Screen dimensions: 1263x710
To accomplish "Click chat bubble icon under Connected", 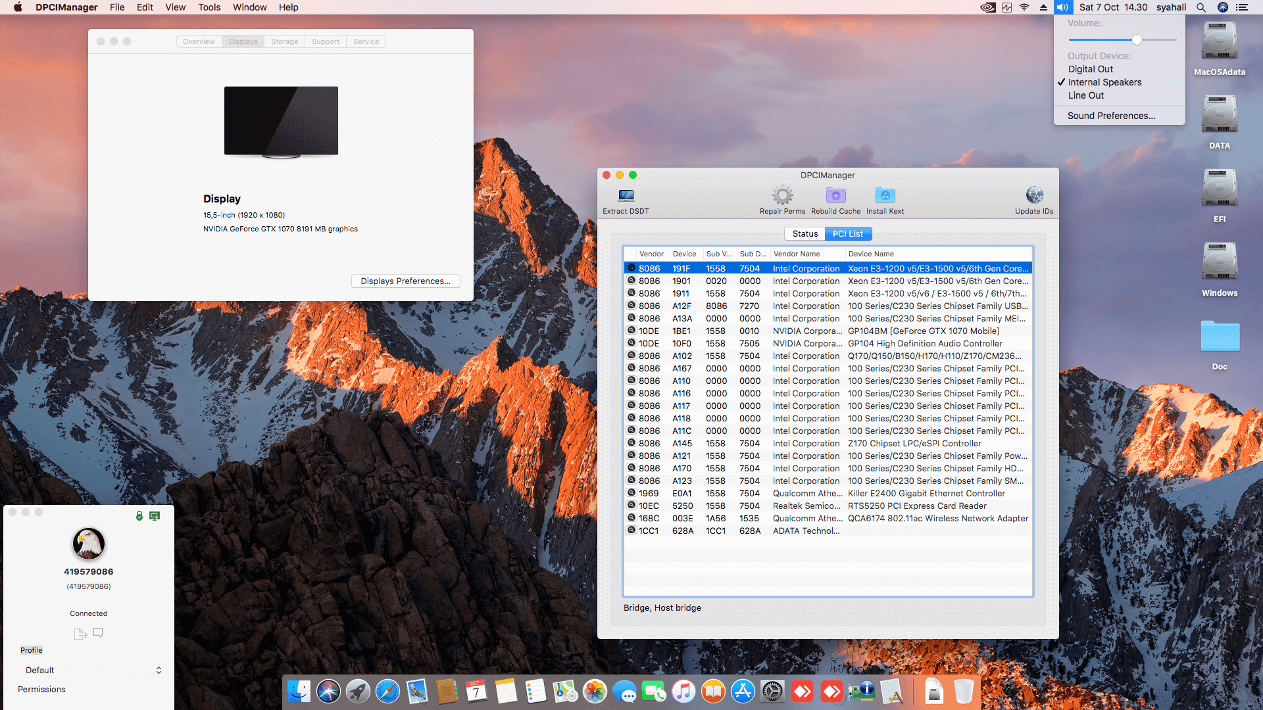I will click(x=98, y=633).
